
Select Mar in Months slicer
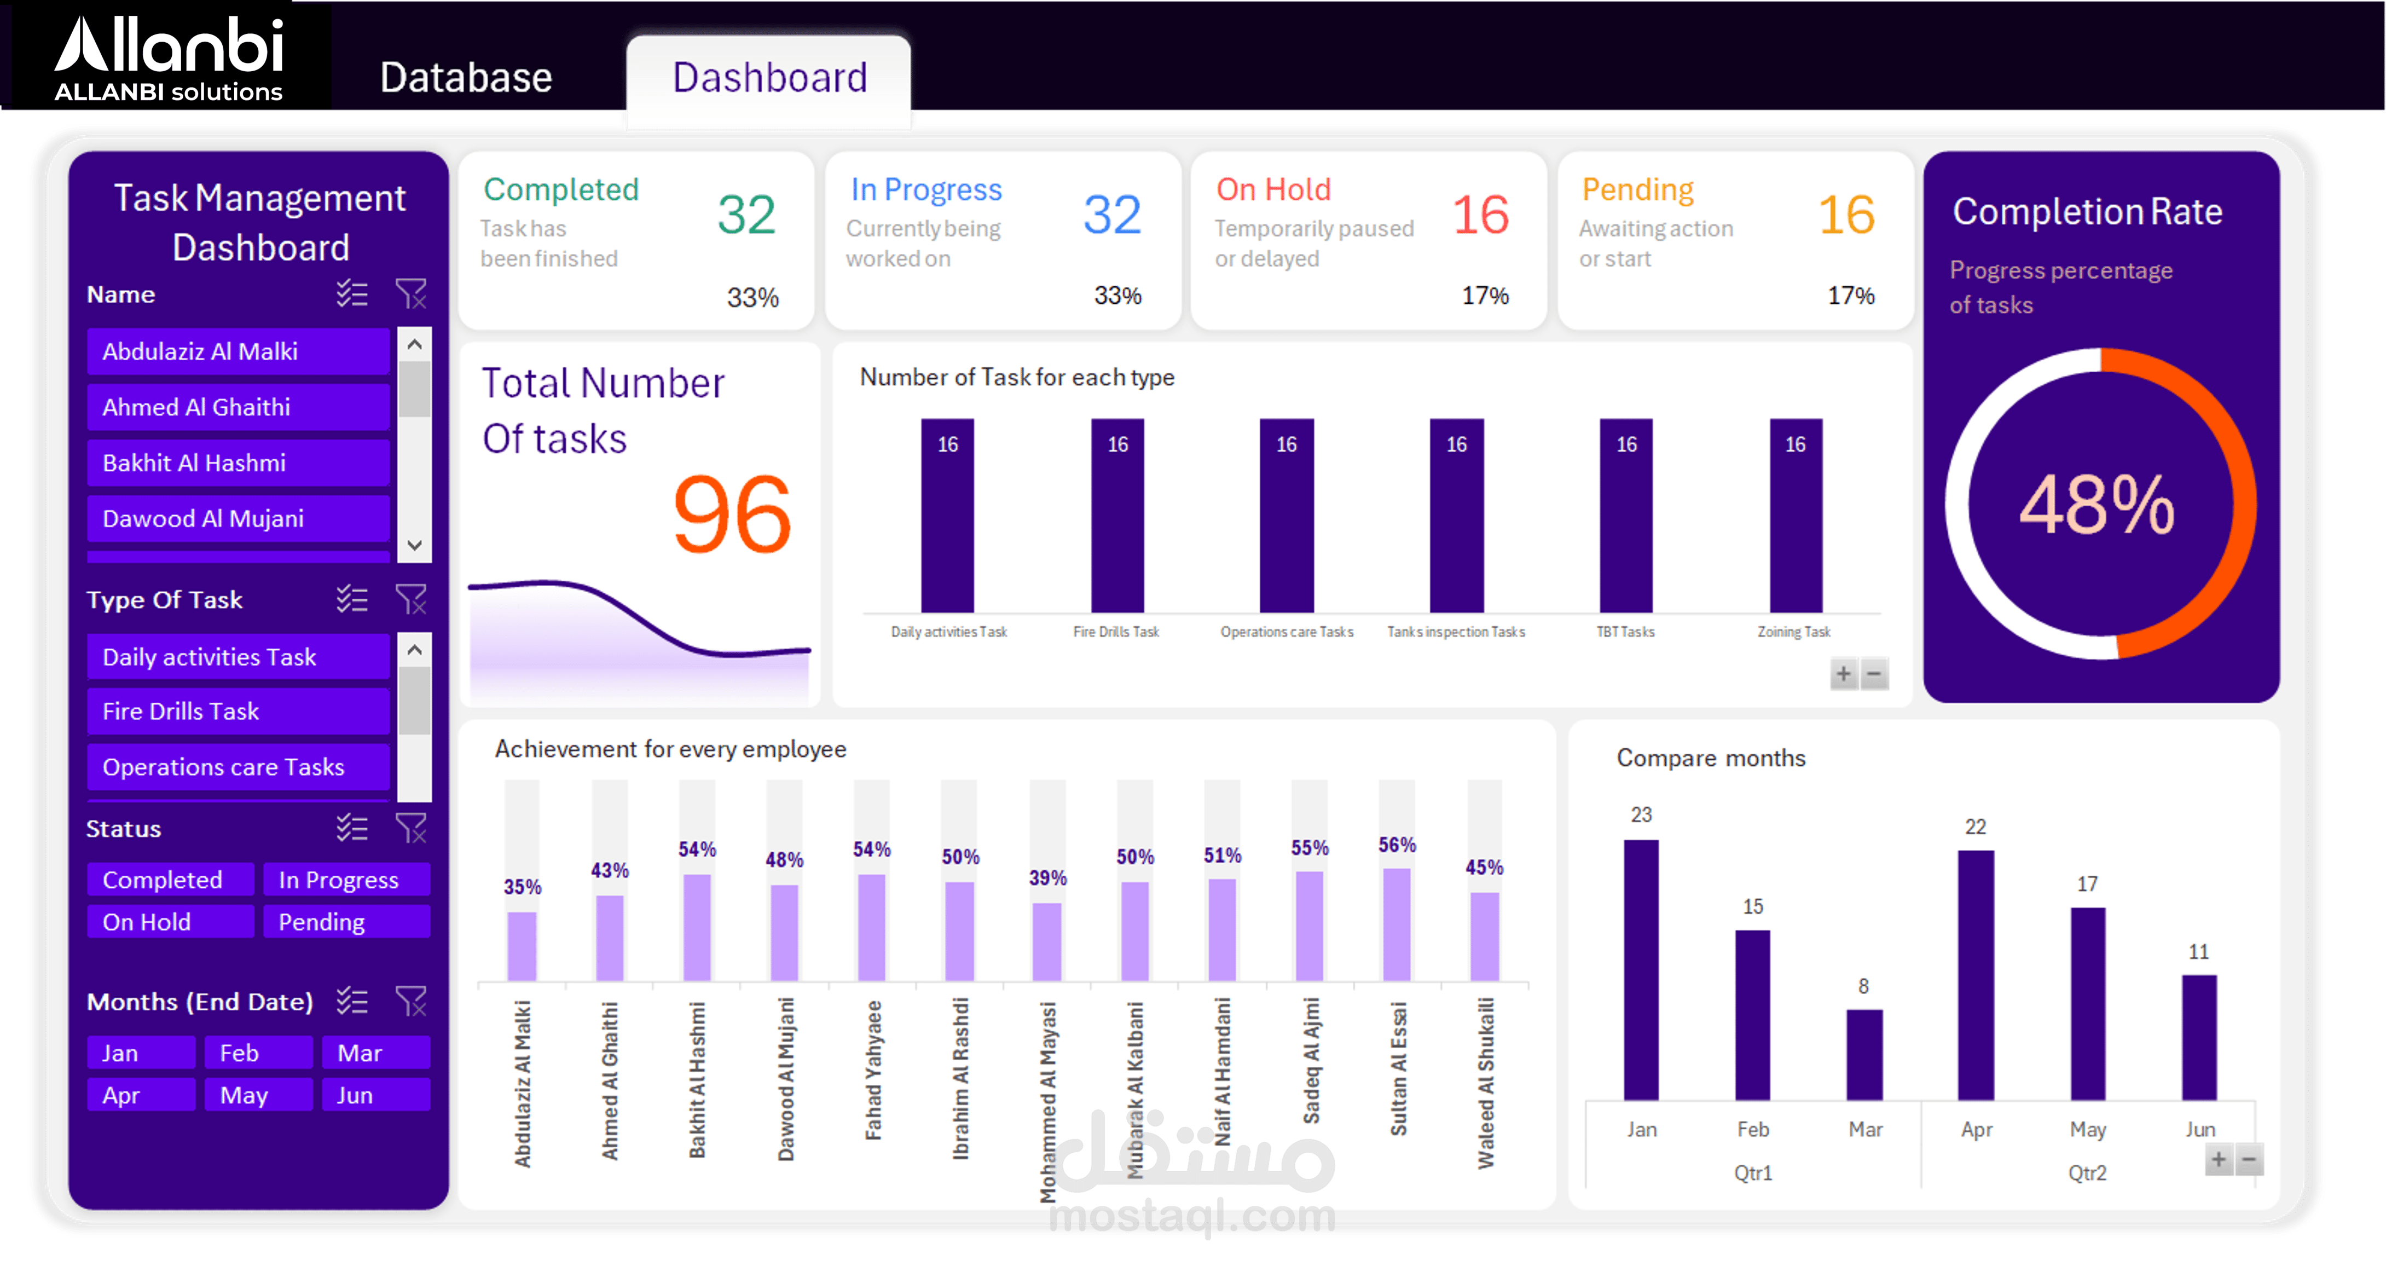(x=377, y=1053)
